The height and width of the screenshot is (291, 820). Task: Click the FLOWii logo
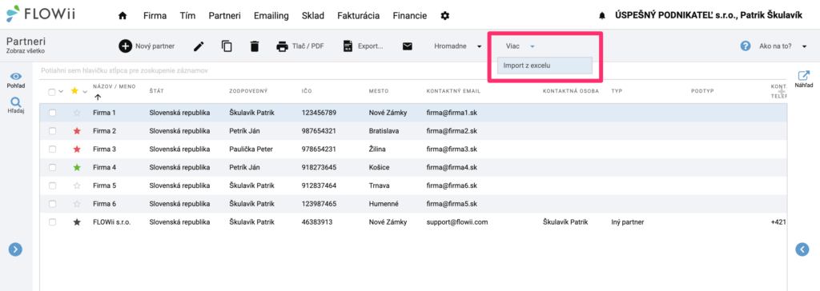(42, 14)
